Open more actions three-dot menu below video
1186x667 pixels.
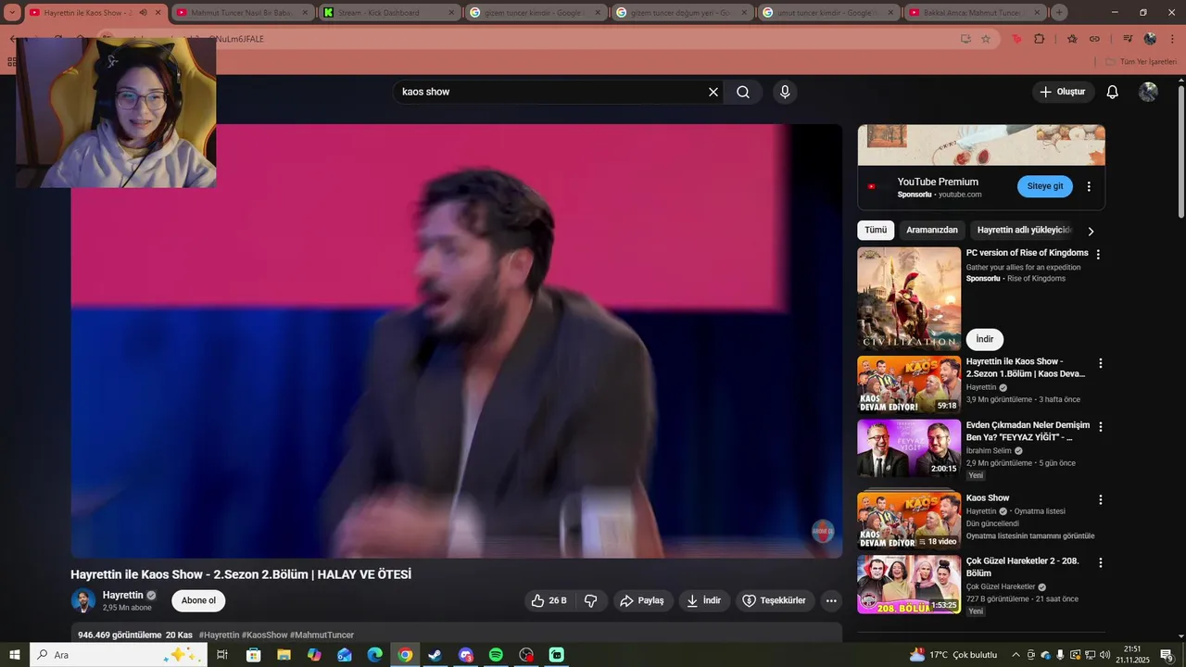click(831, 600)
